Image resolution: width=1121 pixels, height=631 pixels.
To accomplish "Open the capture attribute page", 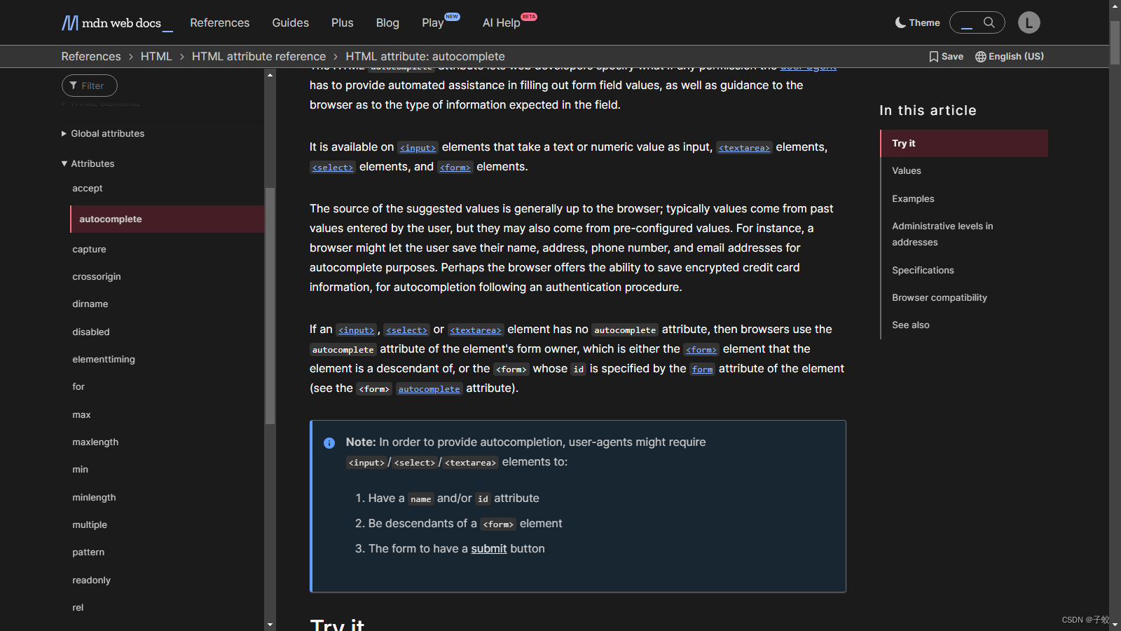I will point(89,249).
